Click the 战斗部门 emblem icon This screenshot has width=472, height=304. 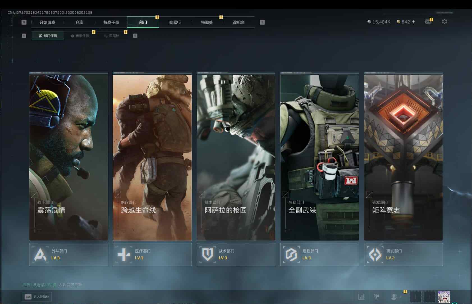[x=40, y=255]
